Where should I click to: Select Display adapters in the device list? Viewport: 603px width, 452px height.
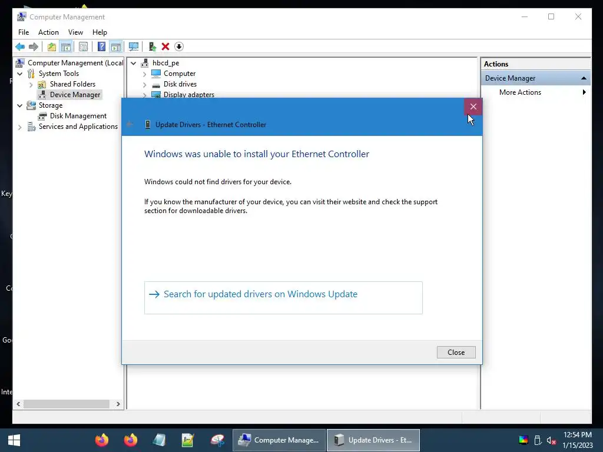point(189,94)
